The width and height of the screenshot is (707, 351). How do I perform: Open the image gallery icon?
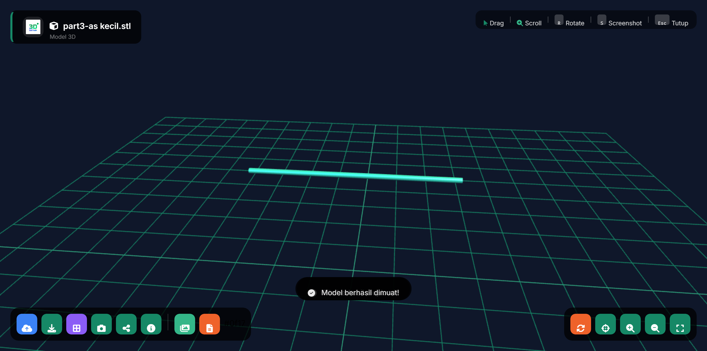click(x=185, y=324)
